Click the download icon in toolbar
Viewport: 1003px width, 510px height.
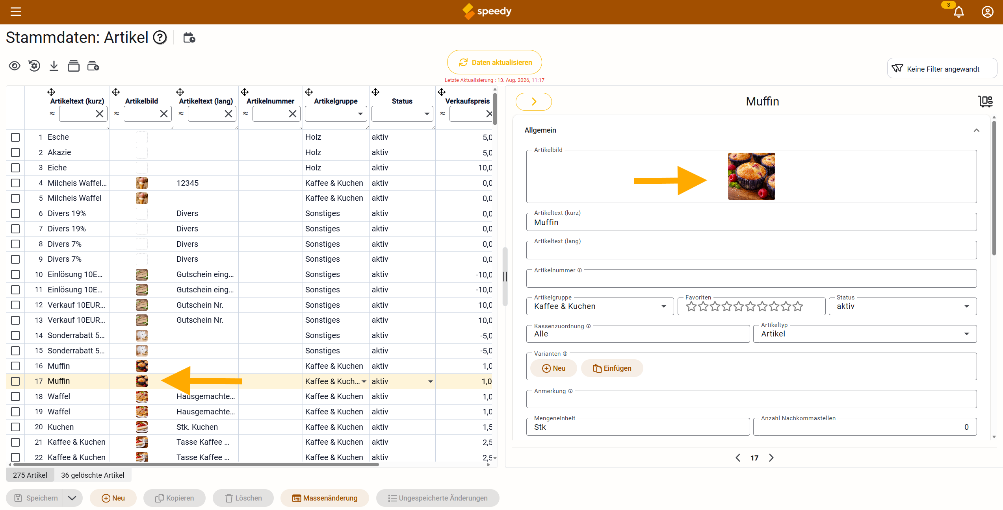tap(54, 66)
